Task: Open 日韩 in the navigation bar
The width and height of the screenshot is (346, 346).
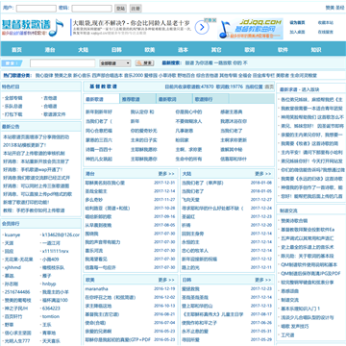Action: (x=116, y=50)
